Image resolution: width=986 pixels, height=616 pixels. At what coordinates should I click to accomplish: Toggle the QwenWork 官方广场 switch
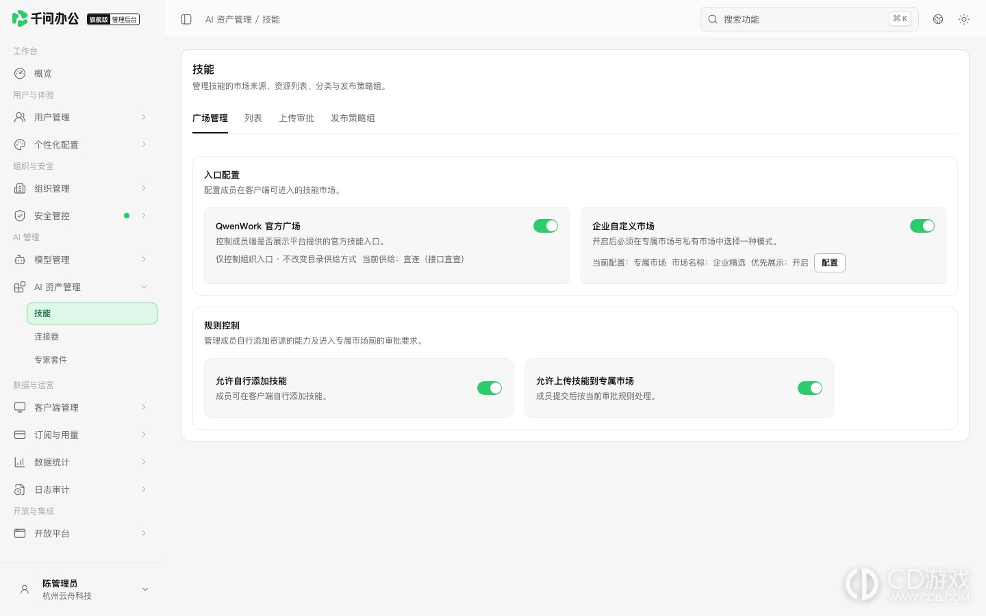(x=546, y=226)
